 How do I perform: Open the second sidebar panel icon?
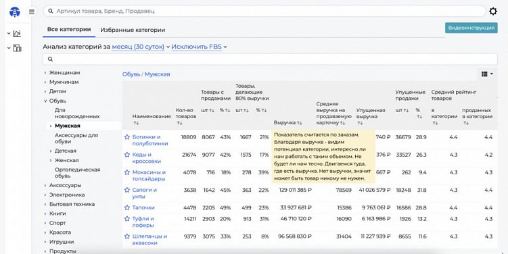[x=17, y=48]
